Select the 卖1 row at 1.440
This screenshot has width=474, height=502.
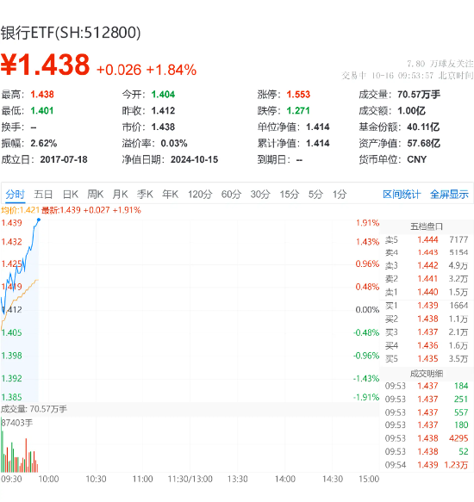(x=427, y=292)
